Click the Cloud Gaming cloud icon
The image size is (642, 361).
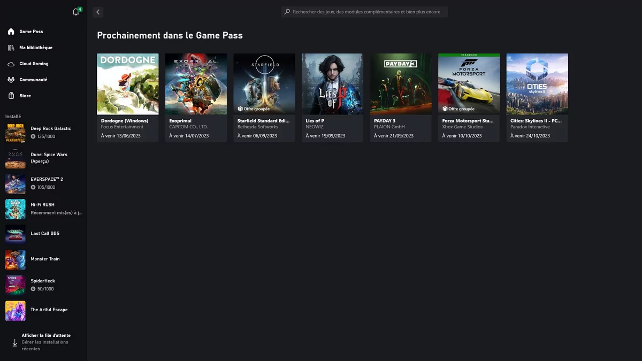coord(11,64)
